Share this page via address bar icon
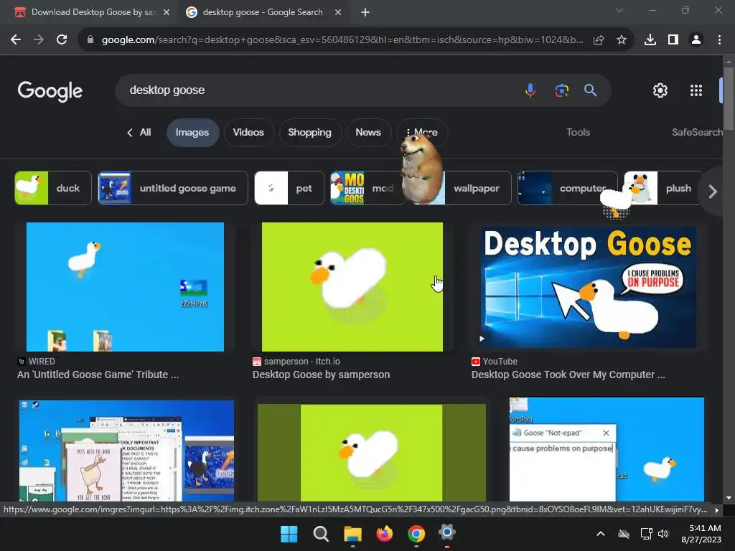Viewport: 735px width, 551px height. (598, 40)
